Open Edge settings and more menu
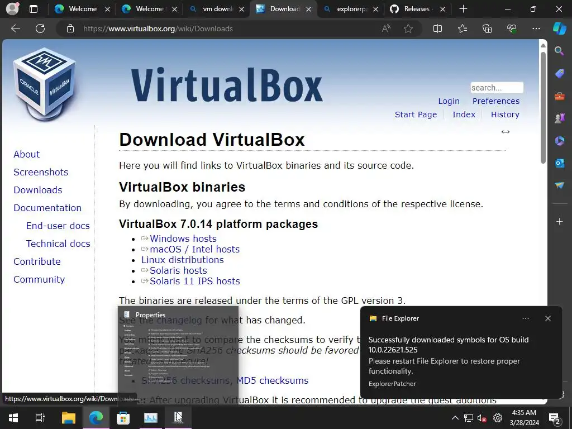The height and width of the screenshot is (429, 572). (x=536, y=28)
